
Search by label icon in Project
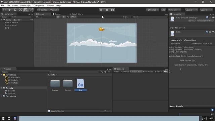point(105,72)
